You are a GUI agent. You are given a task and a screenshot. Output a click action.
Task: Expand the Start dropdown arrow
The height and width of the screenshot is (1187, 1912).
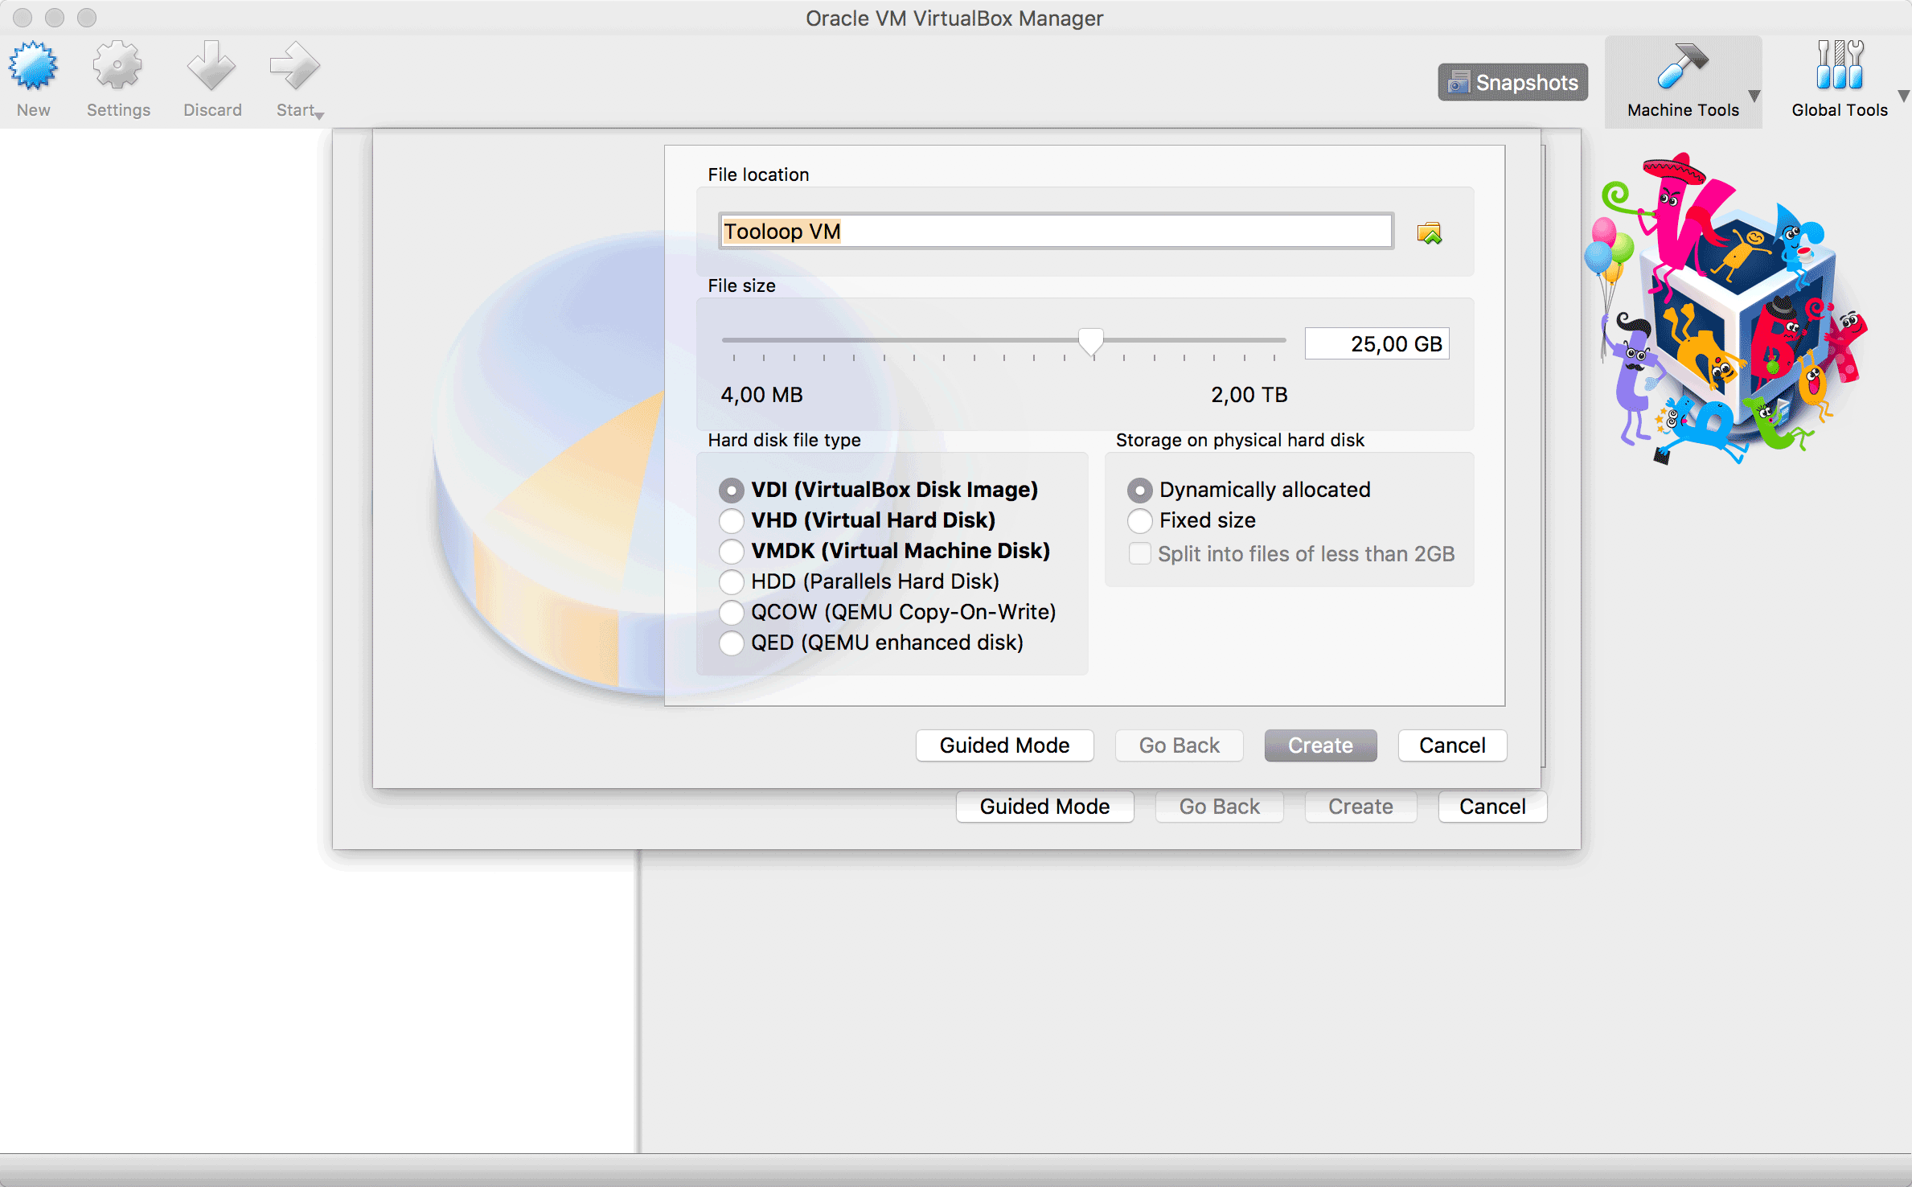click(x=320, y=116)
